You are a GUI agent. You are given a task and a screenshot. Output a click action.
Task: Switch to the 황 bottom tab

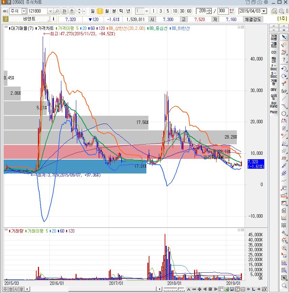22,289
